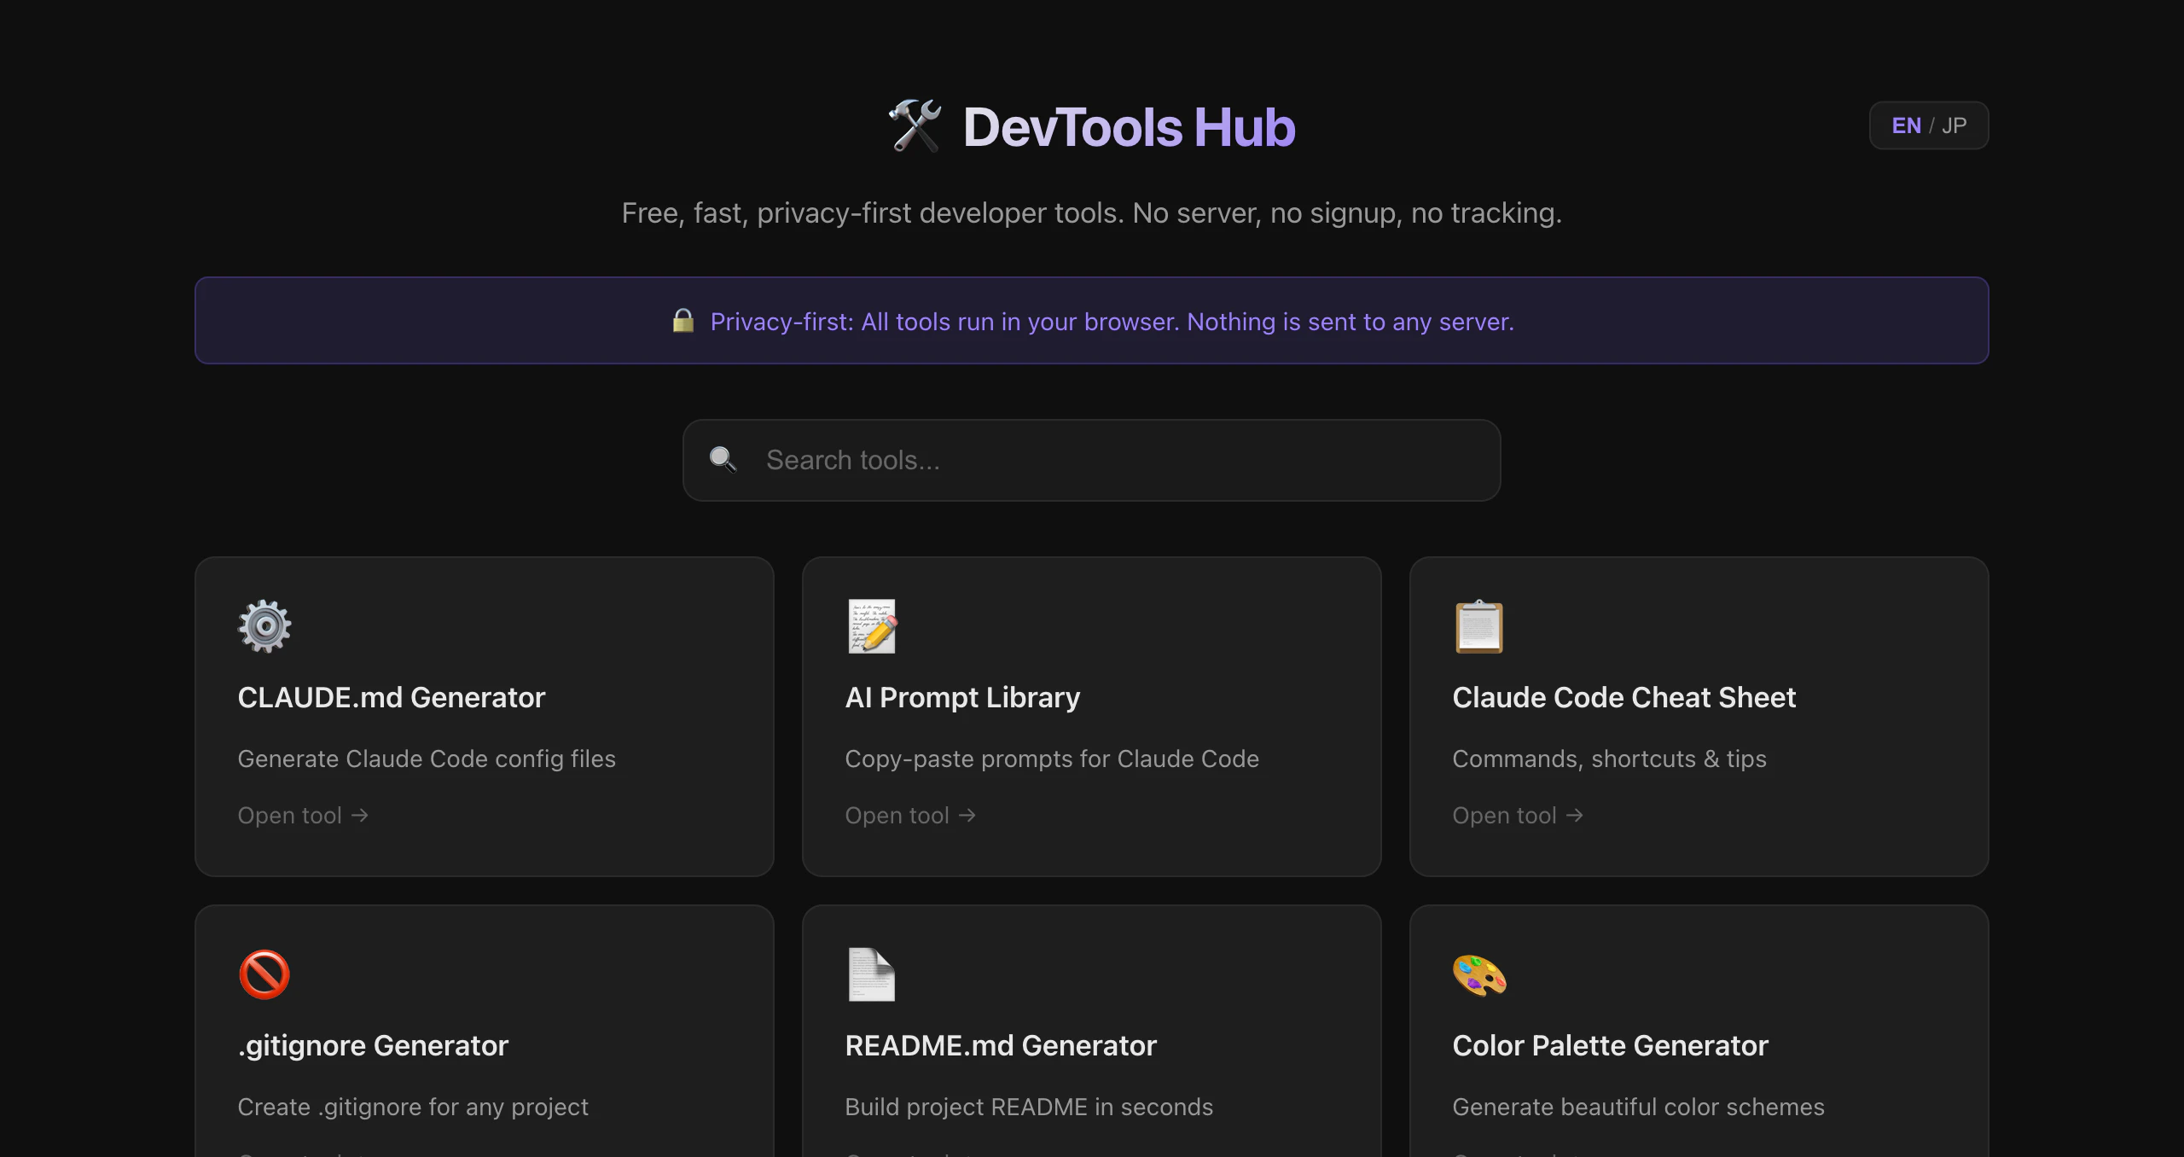The width and height of the screenshot is (2184, 1157).
Task: Click the lock icon in privacy banner
Action: coord(683,321)
